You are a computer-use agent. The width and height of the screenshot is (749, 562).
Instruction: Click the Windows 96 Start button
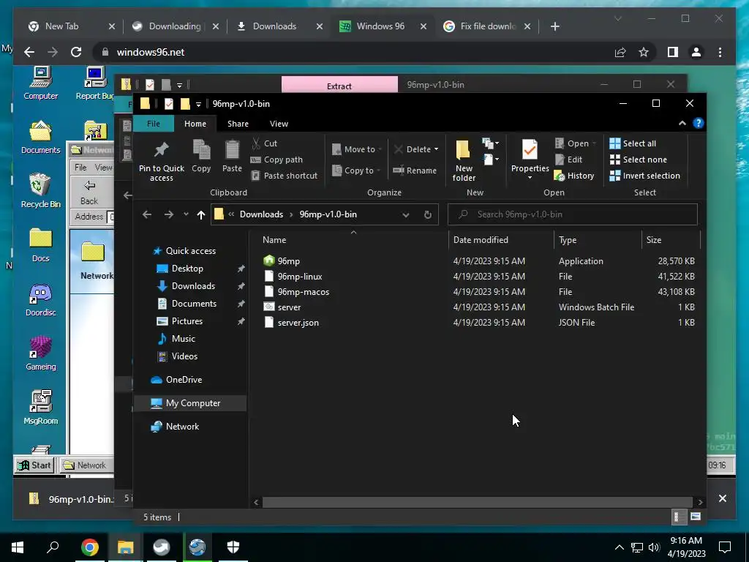(x=34, y=465)
